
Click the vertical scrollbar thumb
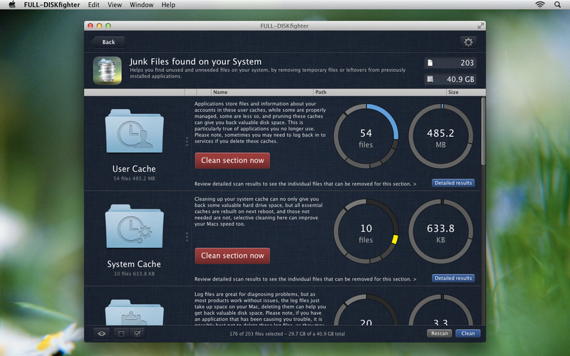pos(483,131)
